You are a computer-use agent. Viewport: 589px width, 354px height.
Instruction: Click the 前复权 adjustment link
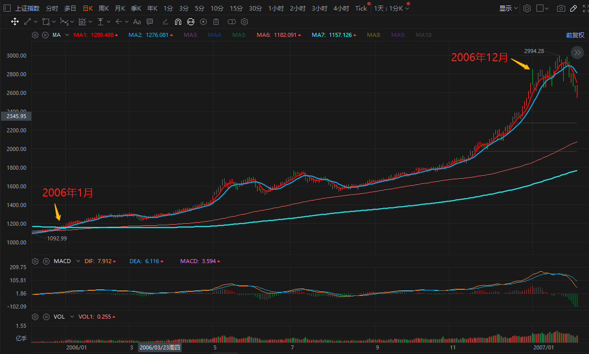[575, 35]
